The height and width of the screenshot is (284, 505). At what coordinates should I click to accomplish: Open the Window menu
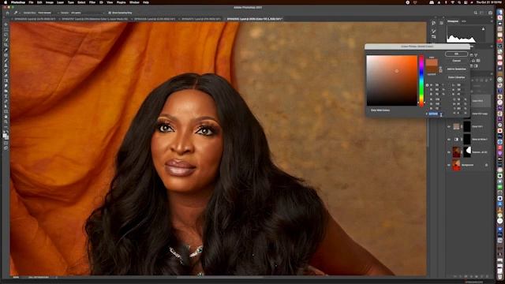134,2
